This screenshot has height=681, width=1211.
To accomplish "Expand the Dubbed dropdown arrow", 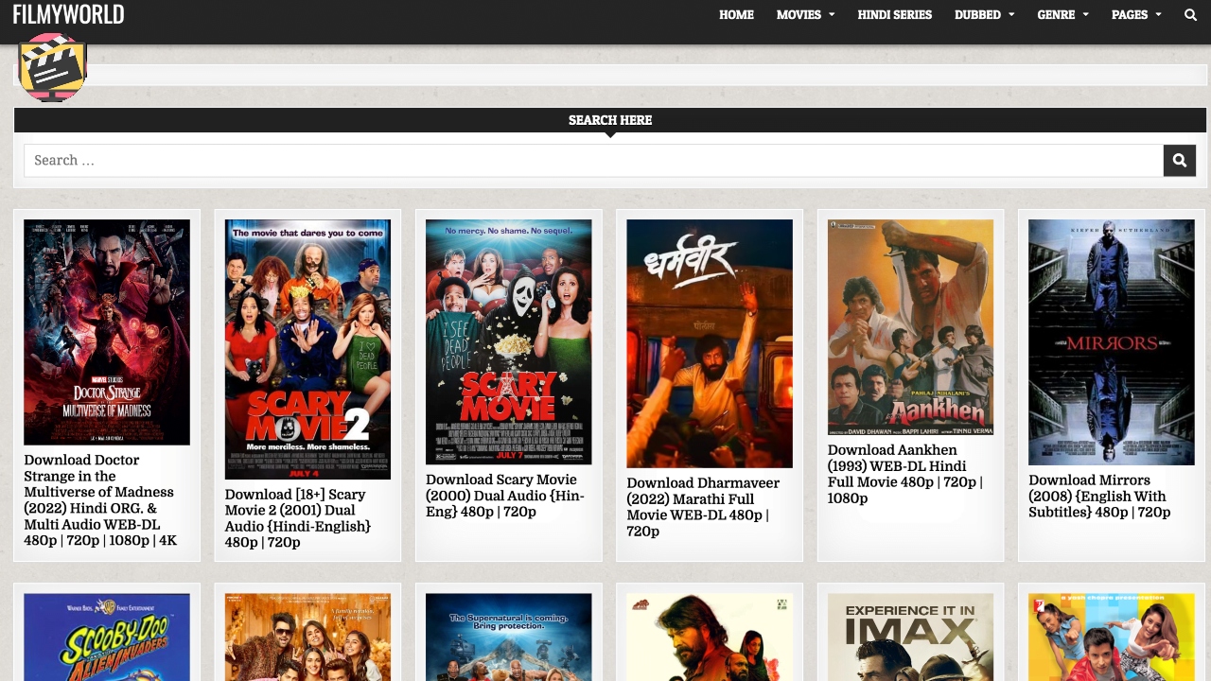I will (x=1011, y=15).
